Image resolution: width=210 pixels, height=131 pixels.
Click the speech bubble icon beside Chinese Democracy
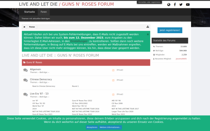(x=26, y=80)
